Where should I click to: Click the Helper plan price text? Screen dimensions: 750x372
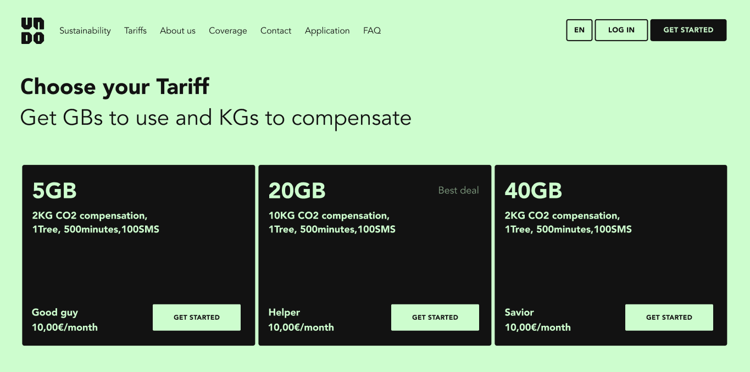[301, 327]
